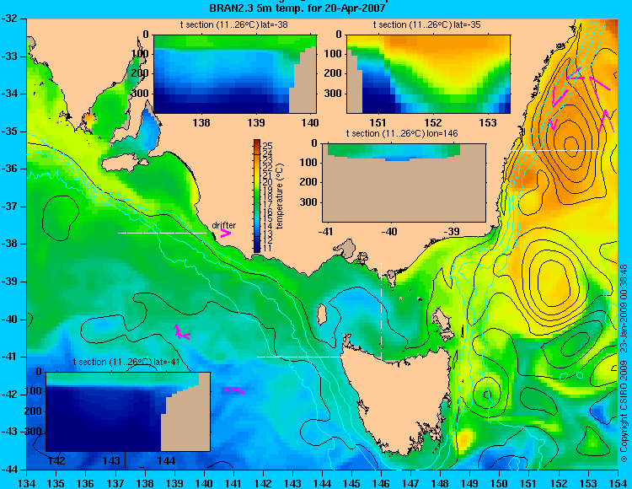
Task: Click the vertical white dashed transect at longitude 146
Action: pyautogui.click(x=381, y=311)
